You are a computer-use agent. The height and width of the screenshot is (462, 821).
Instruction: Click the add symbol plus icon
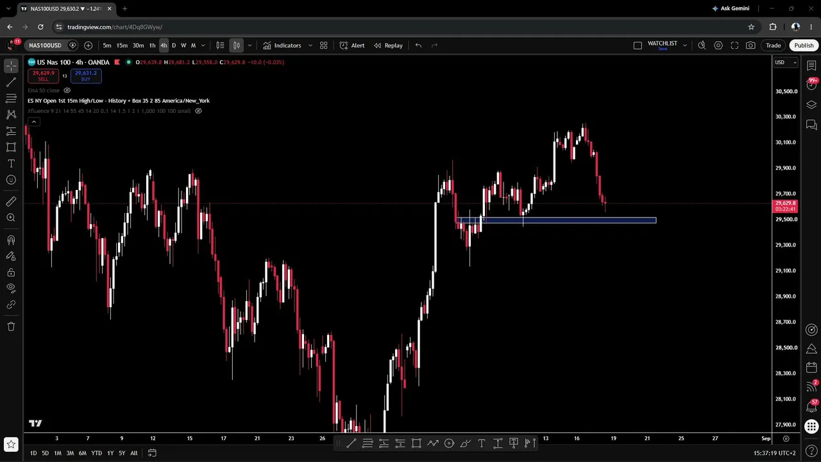[x=88, y=46]
